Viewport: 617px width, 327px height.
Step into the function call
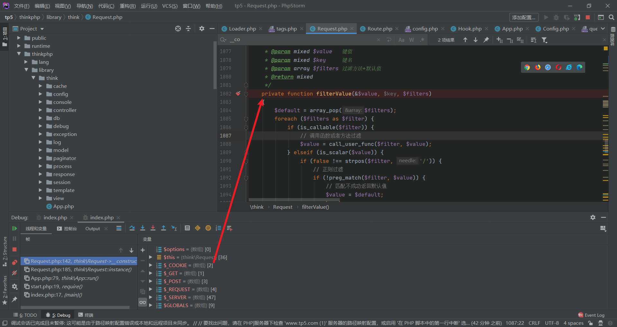[x=143, y=228]
